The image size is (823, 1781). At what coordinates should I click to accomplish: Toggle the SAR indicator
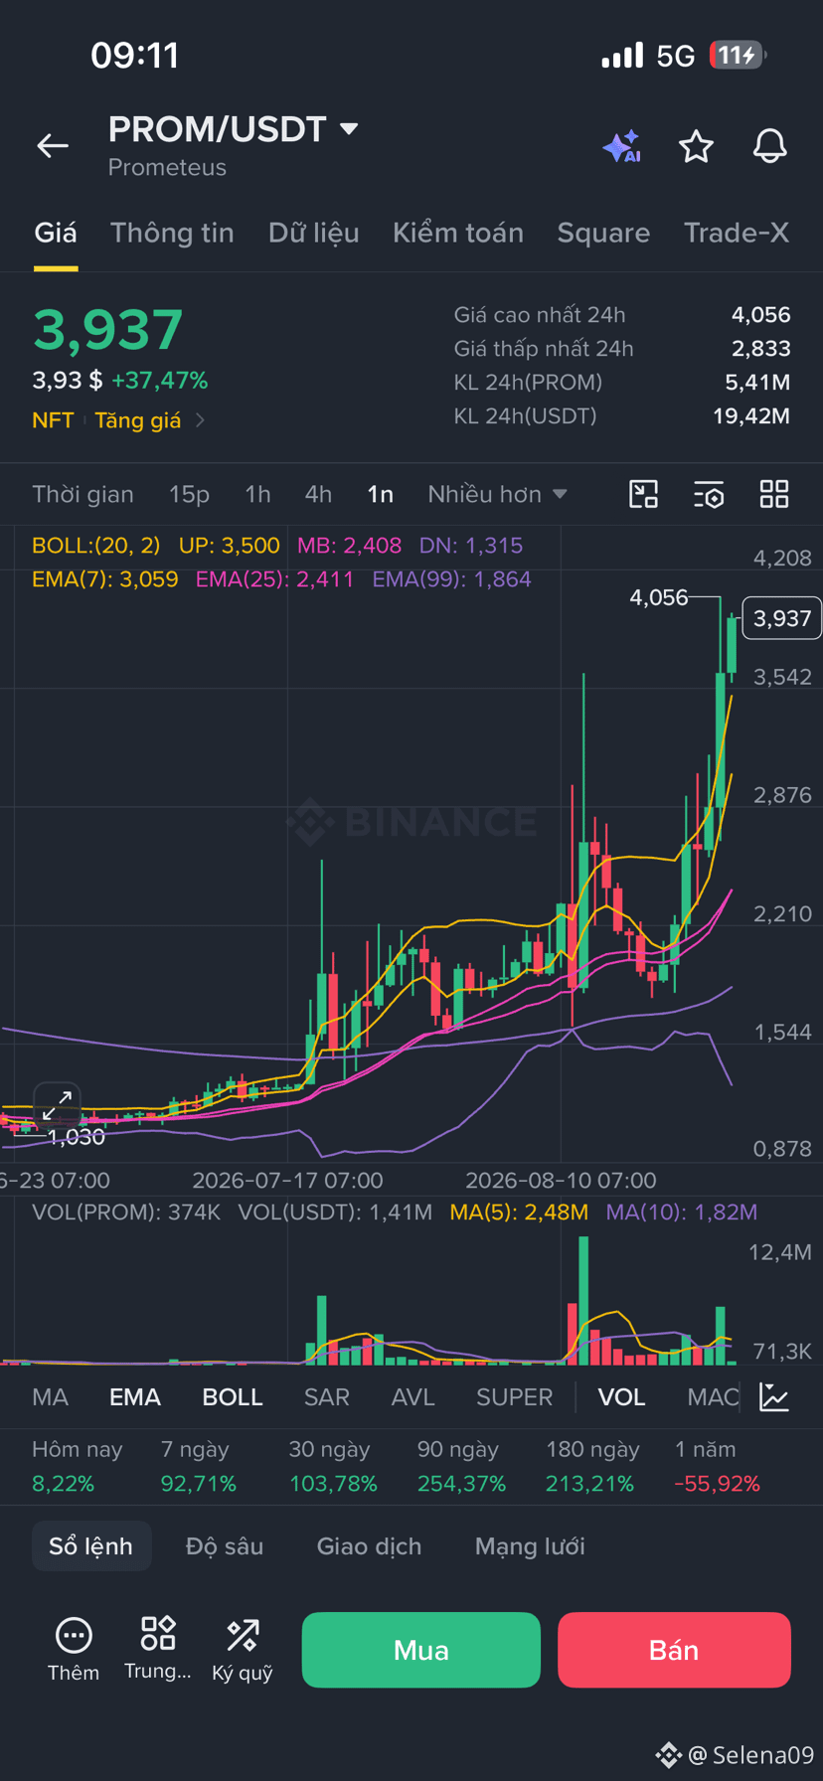(327, 1397)
